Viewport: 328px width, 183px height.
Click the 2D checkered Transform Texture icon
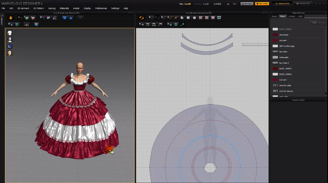(x=176, y=24)
